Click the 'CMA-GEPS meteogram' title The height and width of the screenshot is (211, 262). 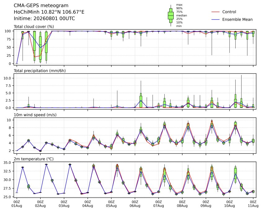tap(41, 6)
